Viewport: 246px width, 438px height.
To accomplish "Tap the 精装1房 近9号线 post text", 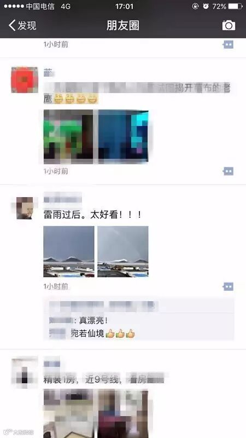I will [104, 379].
